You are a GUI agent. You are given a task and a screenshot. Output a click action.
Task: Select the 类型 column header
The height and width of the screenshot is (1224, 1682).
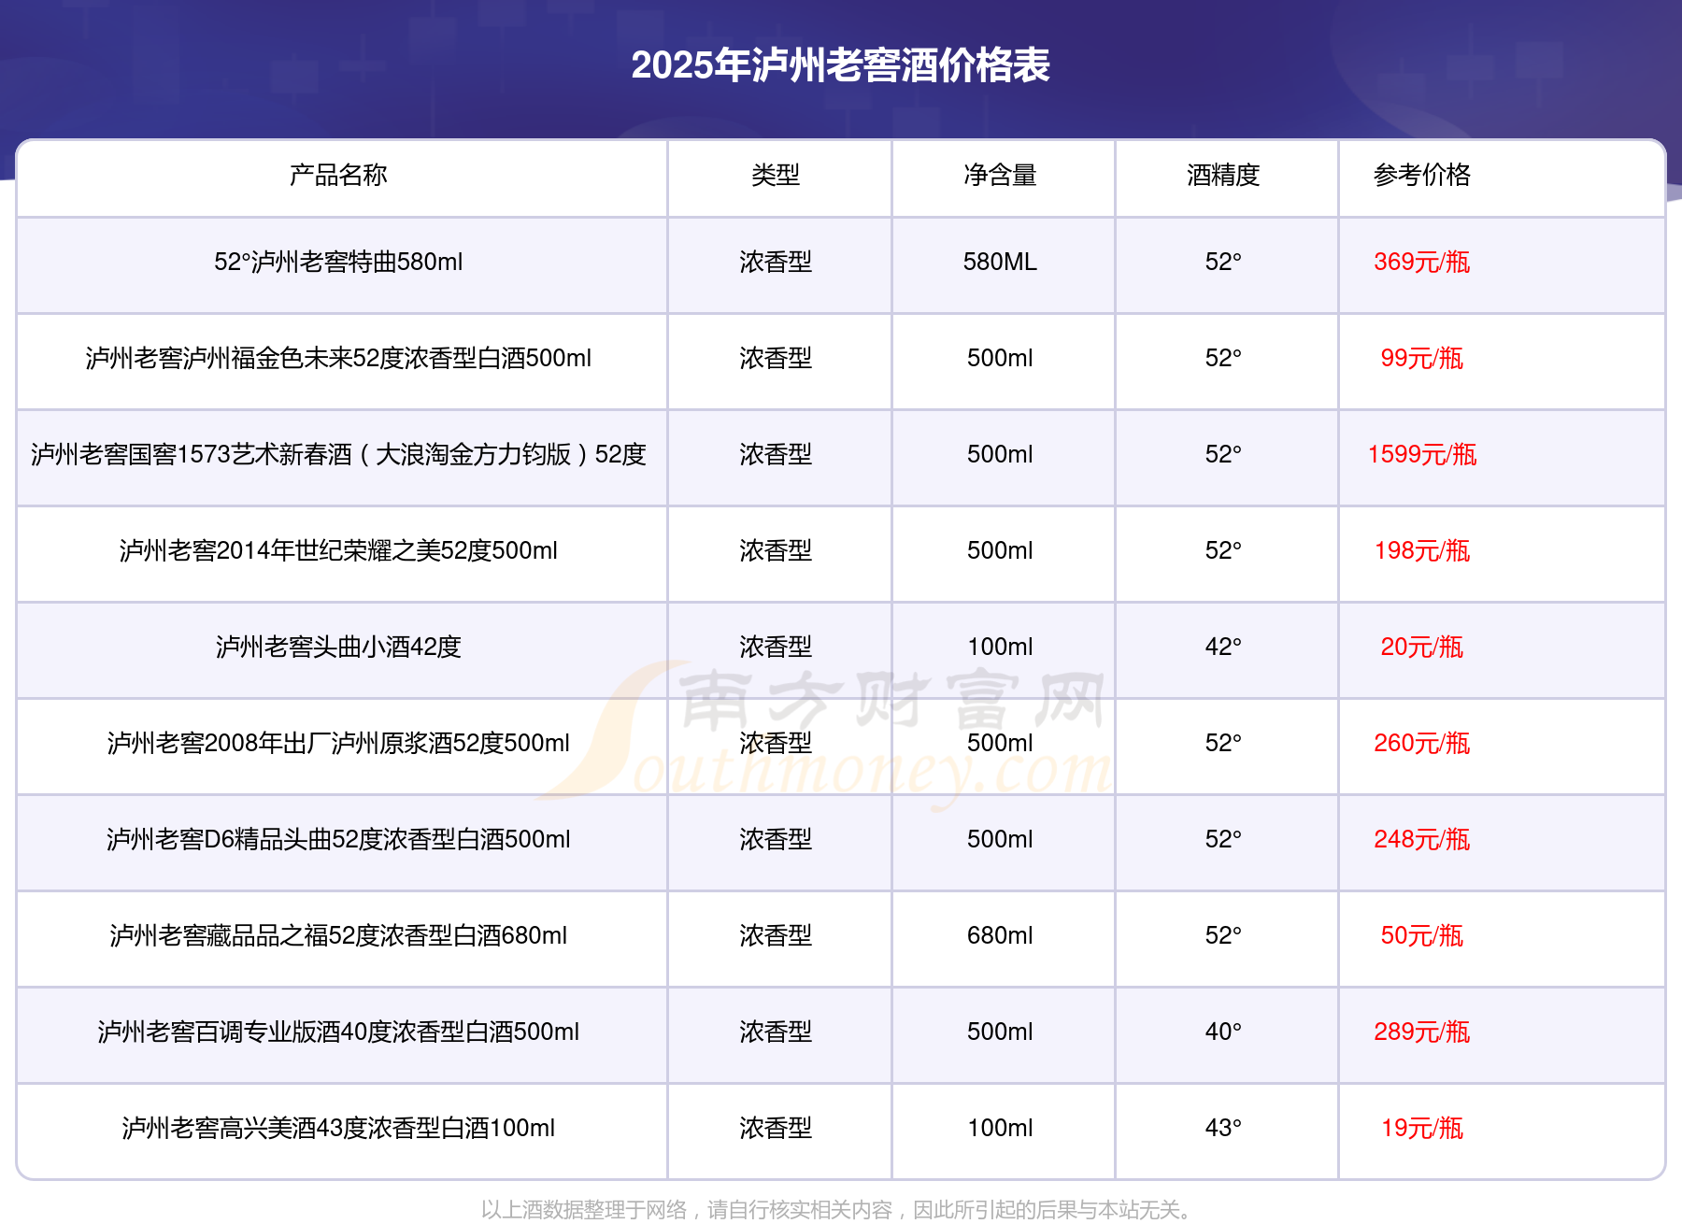pyautogui.click(x=776, y=175)
